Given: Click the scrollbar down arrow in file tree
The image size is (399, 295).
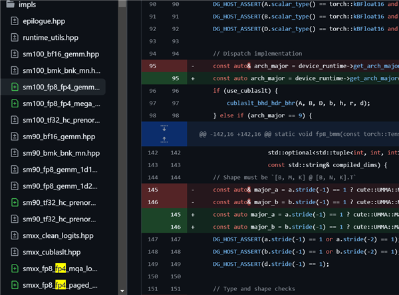Looking at the screenshot, I should point(122,290).
